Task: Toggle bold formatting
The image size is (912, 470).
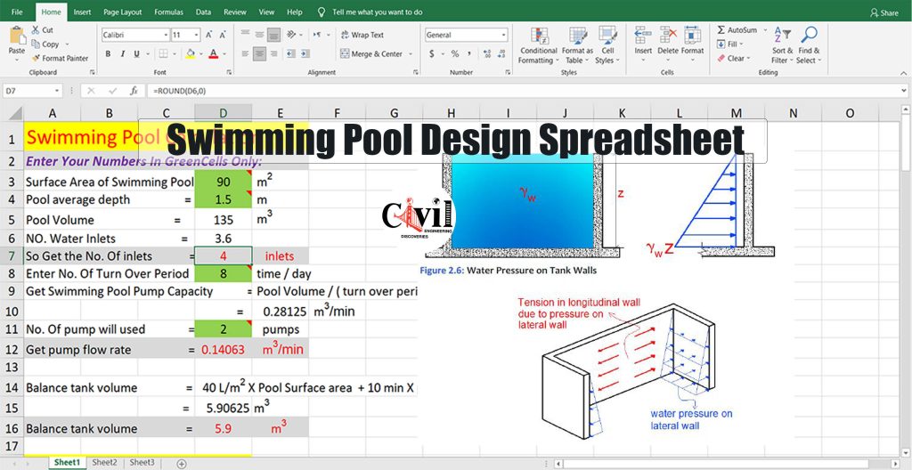Action: pos(108,54)
